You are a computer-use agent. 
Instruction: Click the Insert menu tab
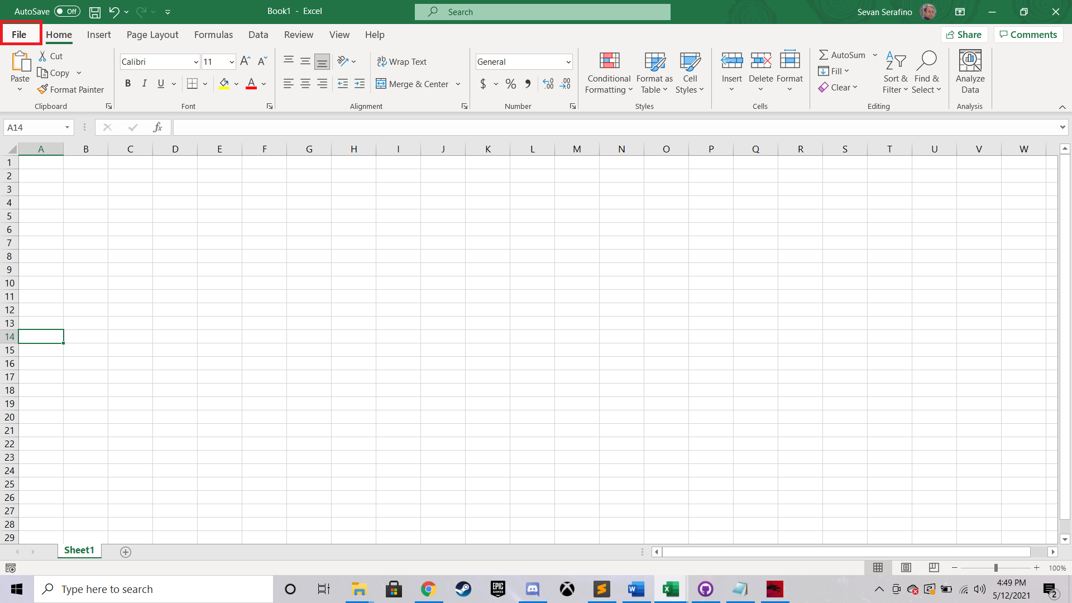[99, 35]
